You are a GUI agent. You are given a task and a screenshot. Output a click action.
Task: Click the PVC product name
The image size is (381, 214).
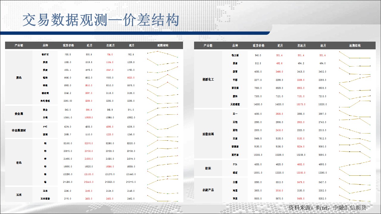tap(46, 127)
